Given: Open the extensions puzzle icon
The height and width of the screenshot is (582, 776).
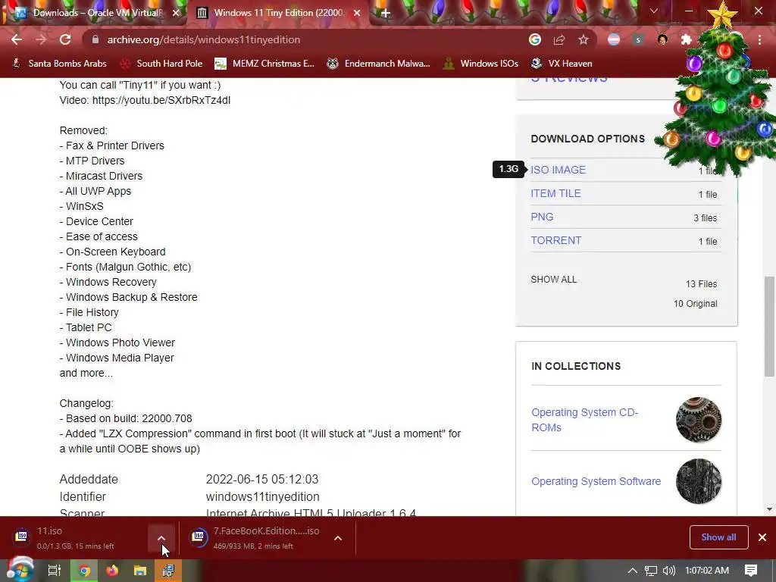Looking at the screenshot, I should point(687,39).
